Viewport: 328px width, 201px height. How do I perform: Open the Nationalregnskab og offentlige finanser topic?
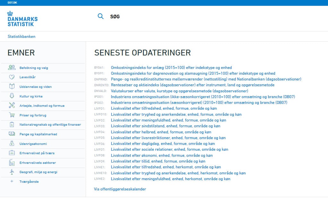pos(50,125)
